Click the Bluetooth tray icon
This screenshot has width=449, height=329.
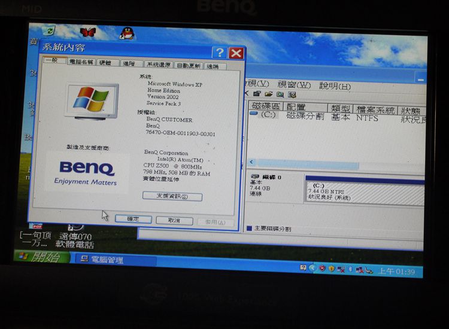(x=350, y=269)
